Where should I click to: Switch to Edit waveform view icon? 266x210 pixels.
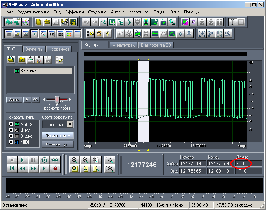point(9,22)
